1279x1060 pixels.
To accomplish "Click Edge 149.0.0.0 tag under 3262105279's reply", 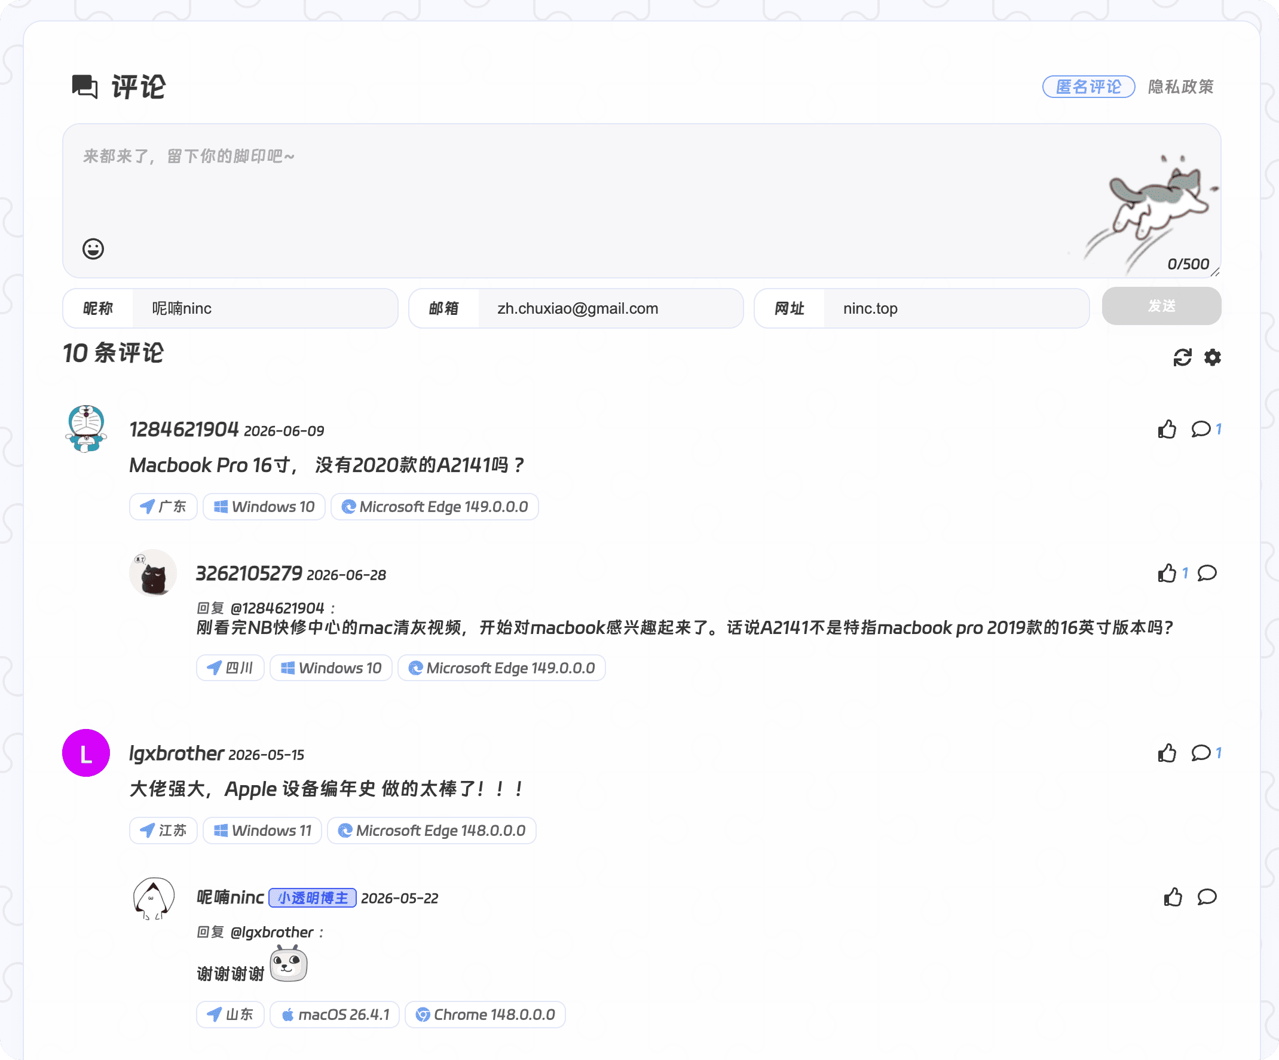I will pos(502,668).
